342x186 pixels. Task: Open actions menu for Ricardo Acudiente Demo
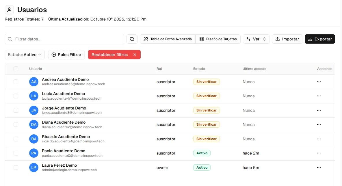319,139
